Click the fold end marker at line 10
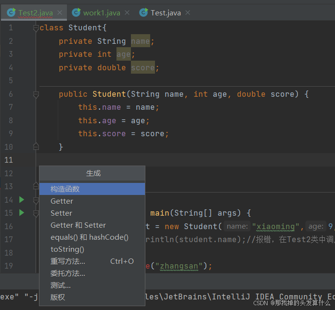 [x=36, y=146]
